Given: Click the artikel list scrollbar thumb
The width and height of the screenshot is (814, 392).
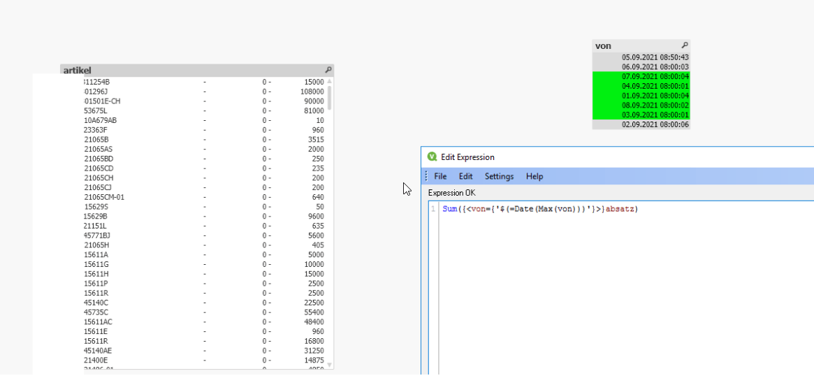Looking at the screenshot, I should (x=329, y=98).
